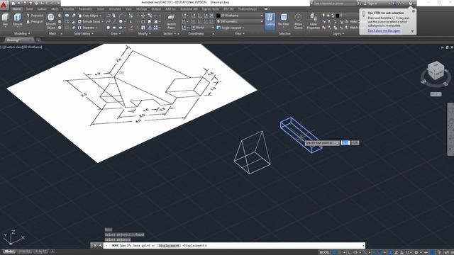Viewport: 454px width, 255px height.
Task: Click the Section Plane tool
Action: (x=171, y=22)
